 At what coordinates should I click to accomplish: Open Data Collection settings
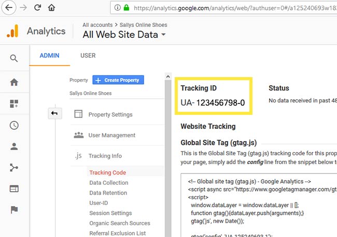coord(109,183)
